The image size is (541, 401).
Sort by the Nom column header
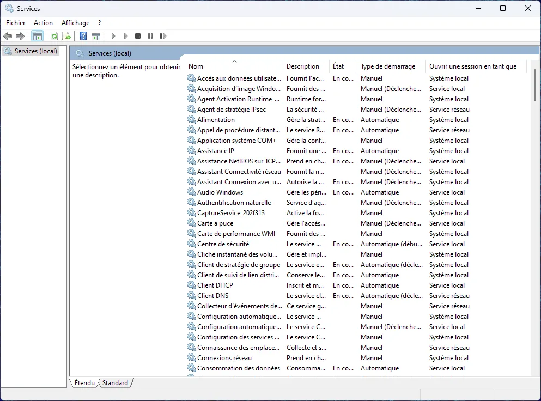(x=235, y=66)
